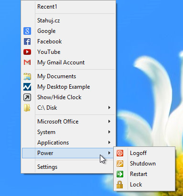Expand the System submenu arrow
Viewport: 183px width, 196px height.
109,132
